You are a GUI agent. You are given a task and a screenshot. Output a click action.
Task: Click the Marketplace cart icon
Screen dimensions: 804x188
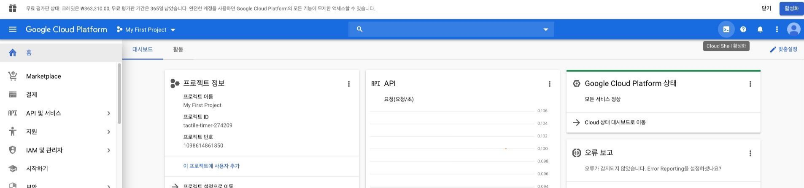[x=13, y=76]
